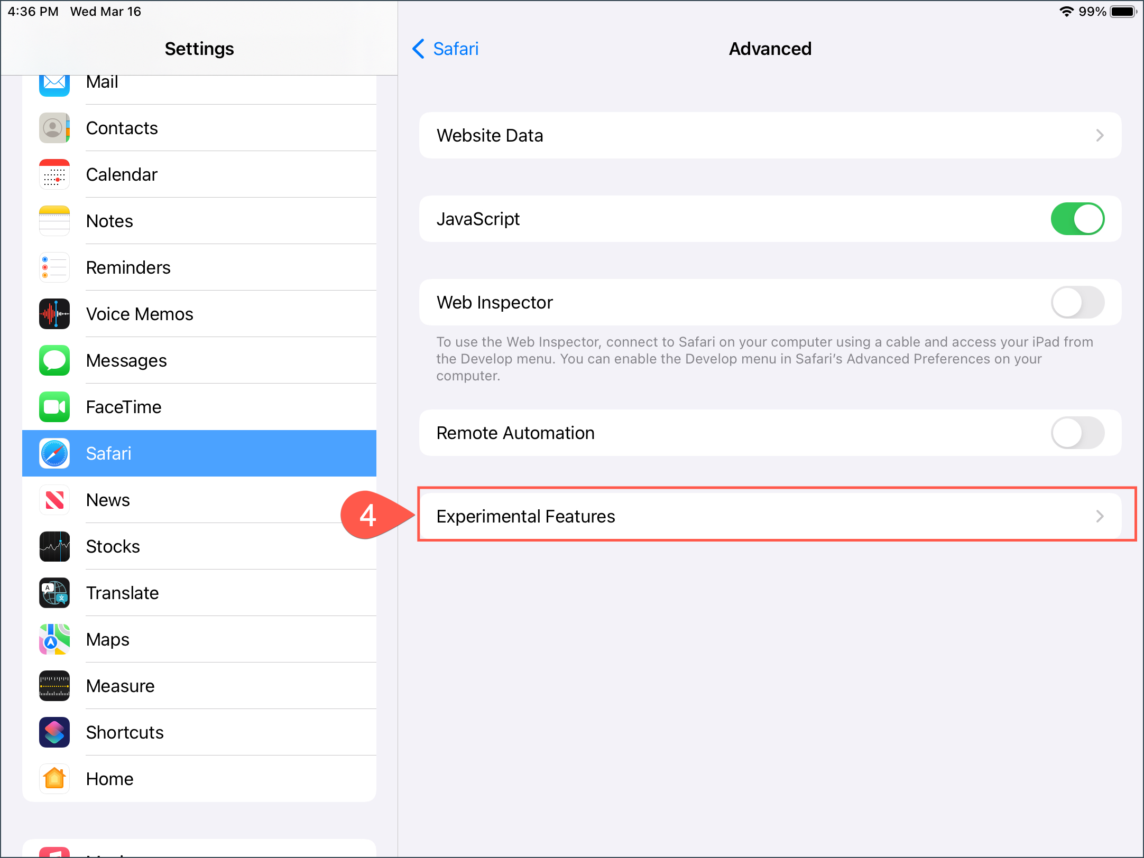This screenshot has width=1144, height=858.
Task: Tap the Notes app icon
Action: click(54, 221)
